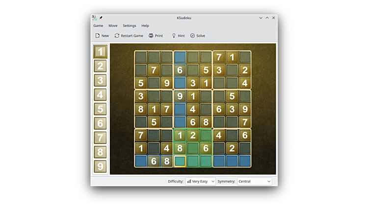The width and height of the screenshot is (369, 207).
Task: Click the KSudoku app icon in title bar
Action: pos(94,18)
